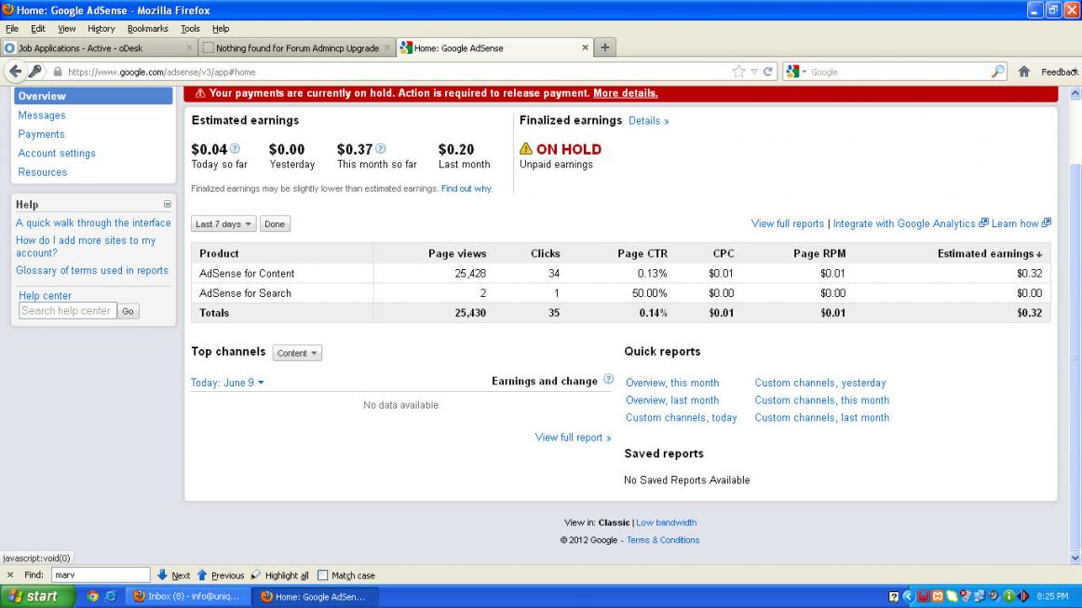Click help icon next to Today so far

[x=235, y=148]
